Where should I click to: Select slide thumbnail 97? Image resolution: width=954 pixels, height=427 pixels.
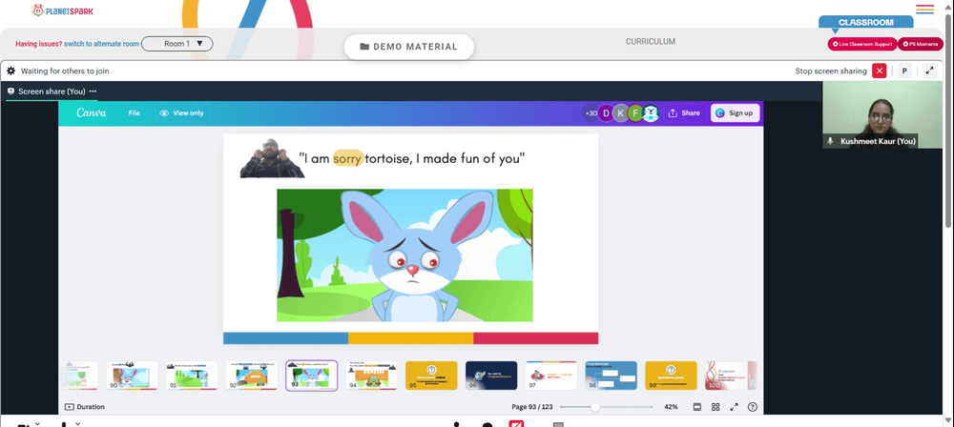(x=551, y=376)
